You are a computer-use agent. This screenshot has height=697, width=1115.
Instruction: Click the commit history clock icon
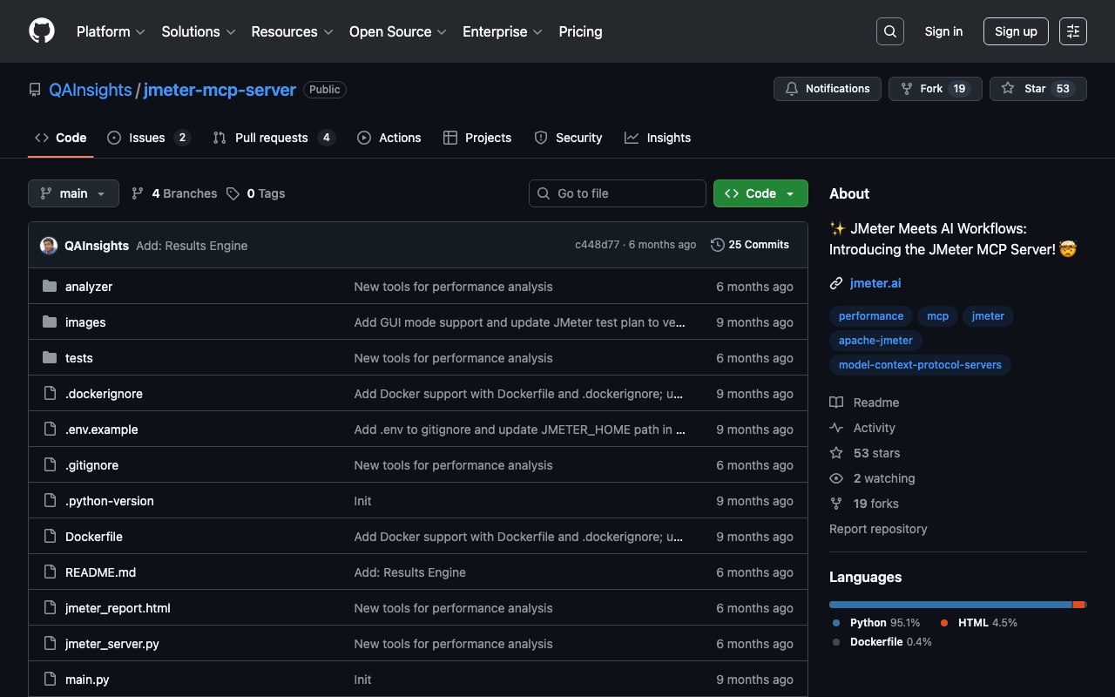pos(717,245)
